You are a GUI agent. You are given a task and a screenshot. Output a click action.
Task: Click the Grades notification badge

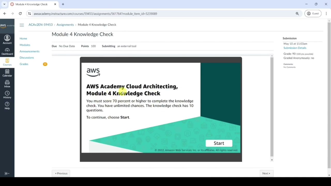coord(45,64)
